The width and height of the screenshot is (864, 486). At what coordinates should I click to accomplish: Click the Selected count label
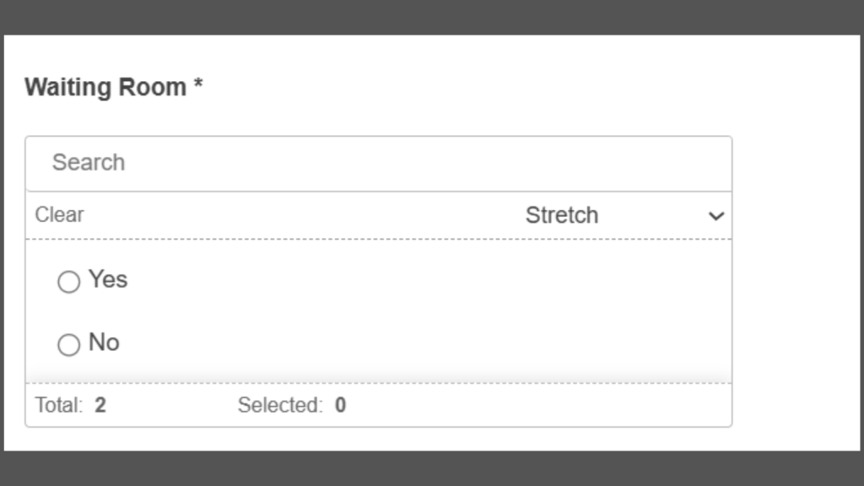pos(280,406)
